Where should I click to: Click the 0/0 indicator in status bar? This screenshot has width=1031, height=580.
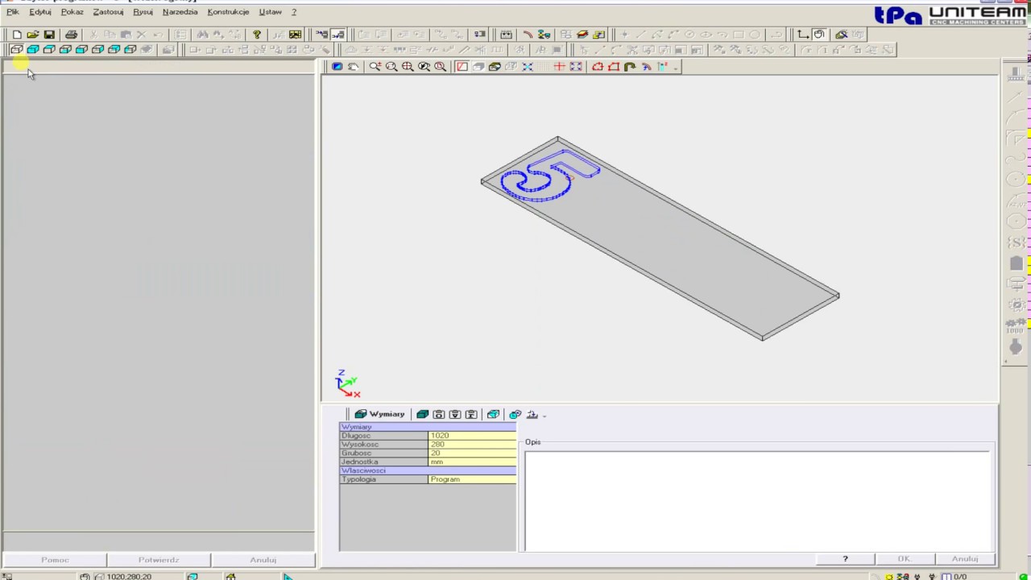959,576
